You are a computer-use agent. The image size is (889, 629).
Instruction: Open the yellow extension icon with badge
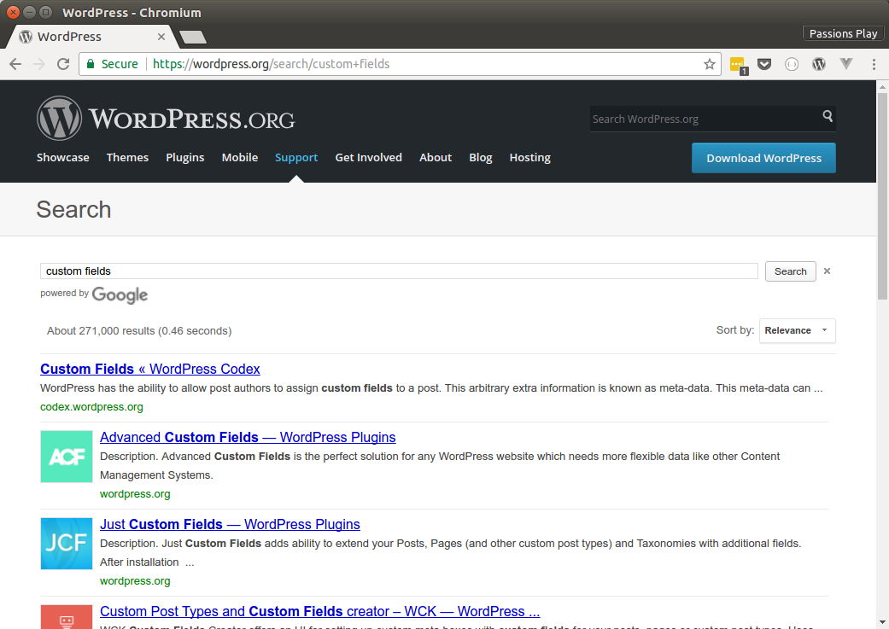coord(738,65)
